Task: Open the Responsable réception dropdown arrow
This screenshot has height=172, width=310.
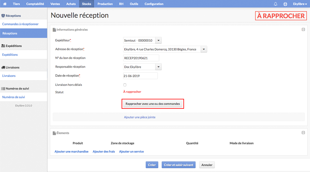Action: tap(158, 67)
